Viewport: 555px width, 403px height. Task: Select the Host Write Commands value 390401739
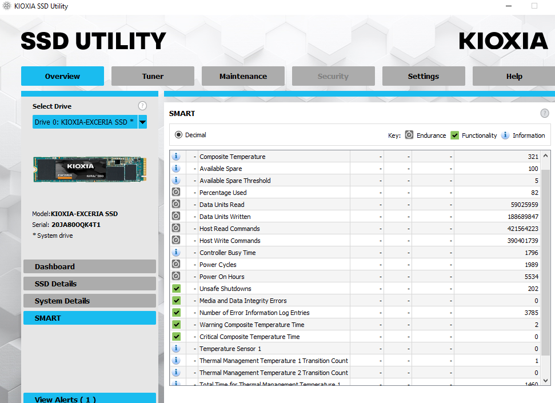[x=522, y=241]
